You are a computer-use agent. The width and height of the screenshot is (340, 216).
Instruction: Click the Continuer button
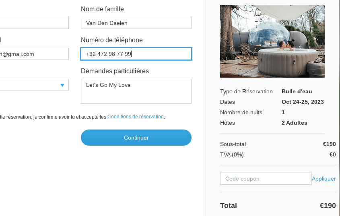click(136, 138)
